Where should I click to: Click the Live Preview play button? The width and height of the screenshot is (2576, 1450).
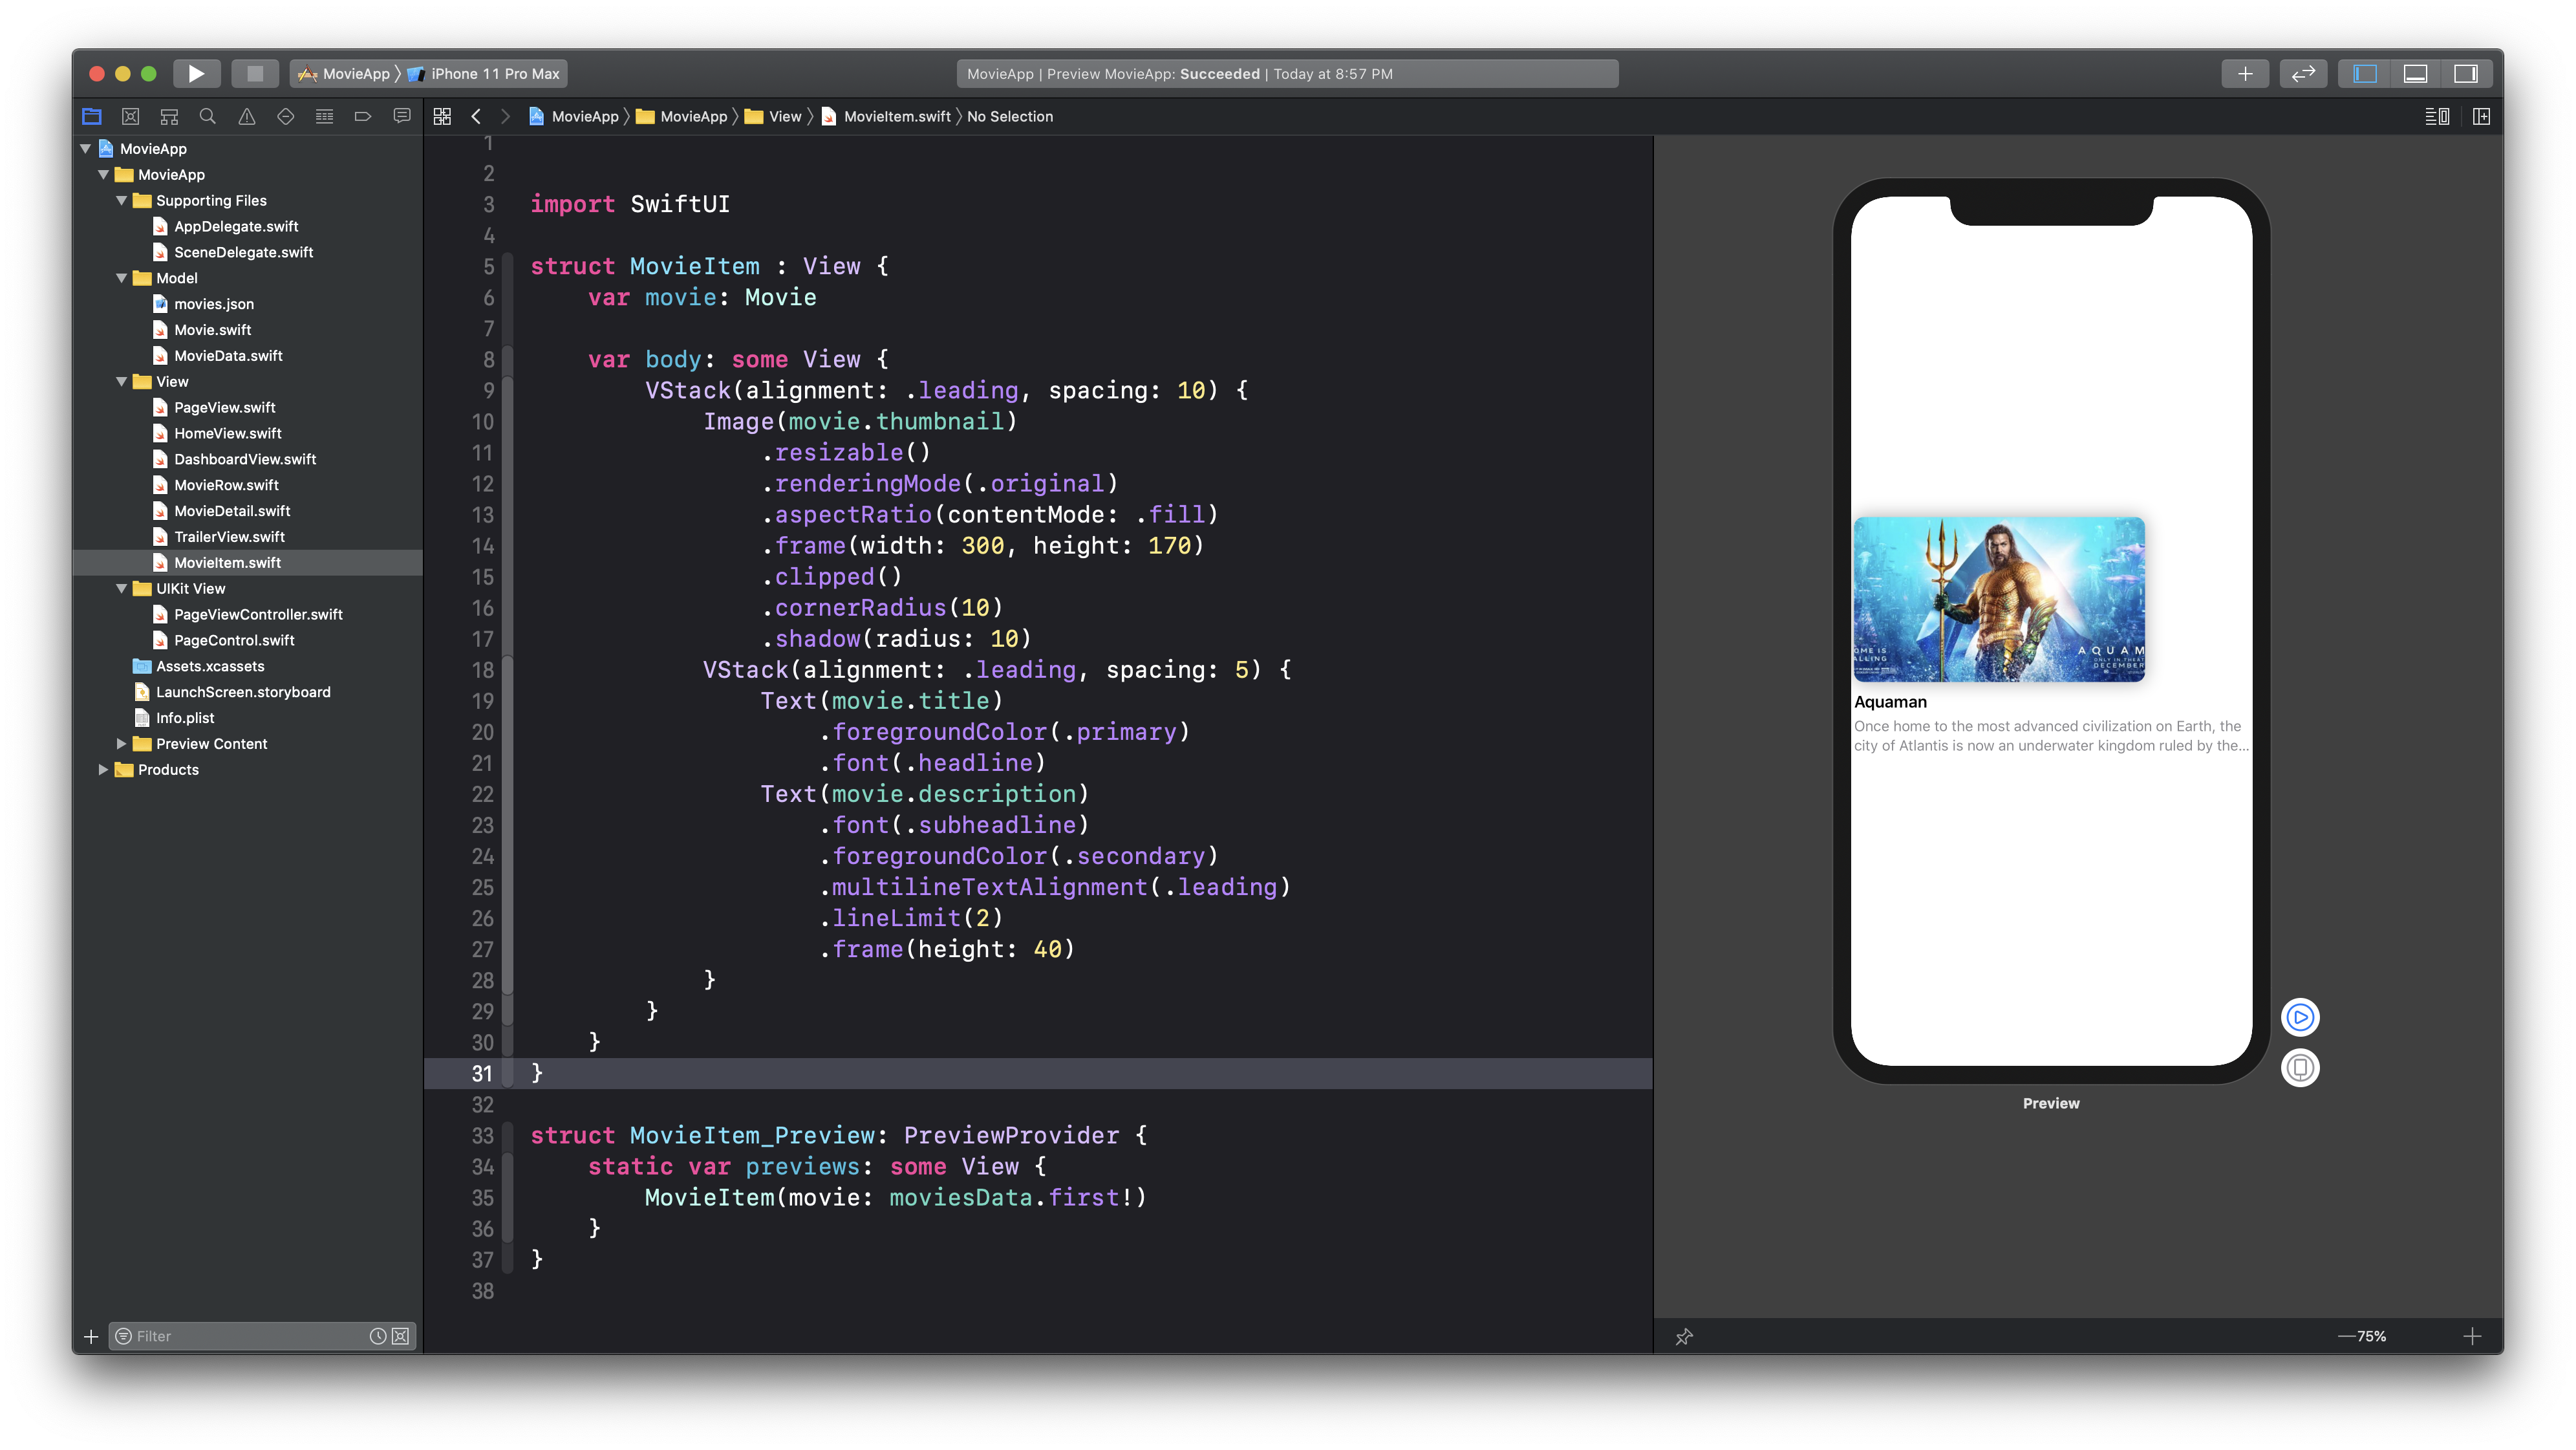(2300, 1017)
